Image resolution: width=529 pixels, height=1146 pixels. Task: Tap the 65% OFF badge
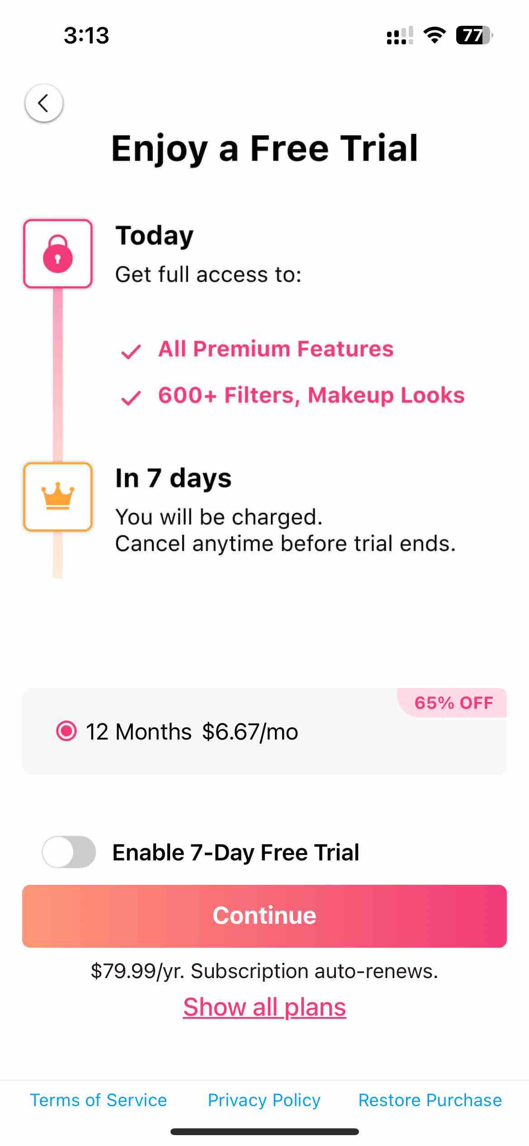(x=453, y=703)
